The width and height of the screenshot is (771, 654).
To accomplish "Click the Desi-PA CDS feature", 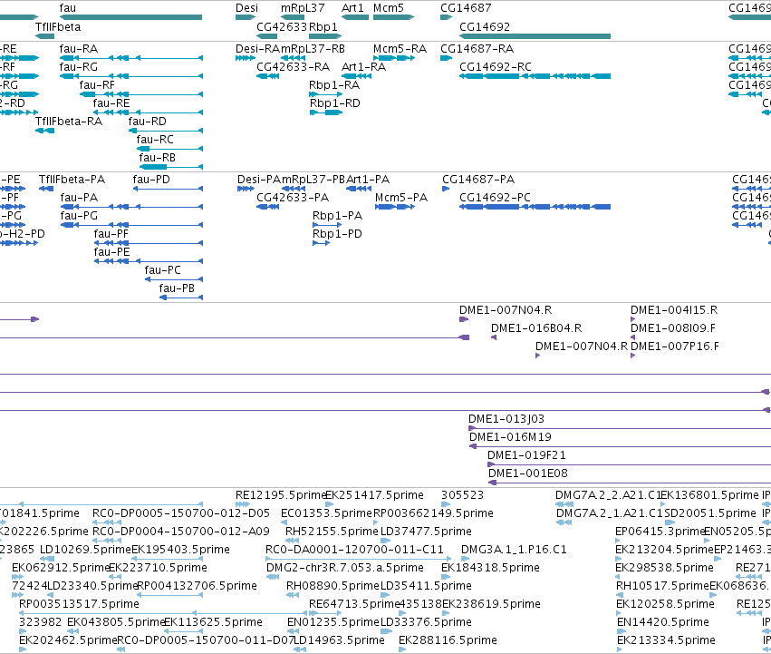I will [x=246, y=189].
